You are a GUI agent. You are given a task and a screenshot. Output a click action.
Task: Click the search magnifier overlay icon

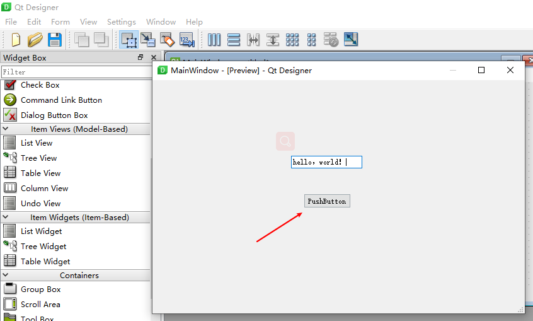[x=285, y=141]
